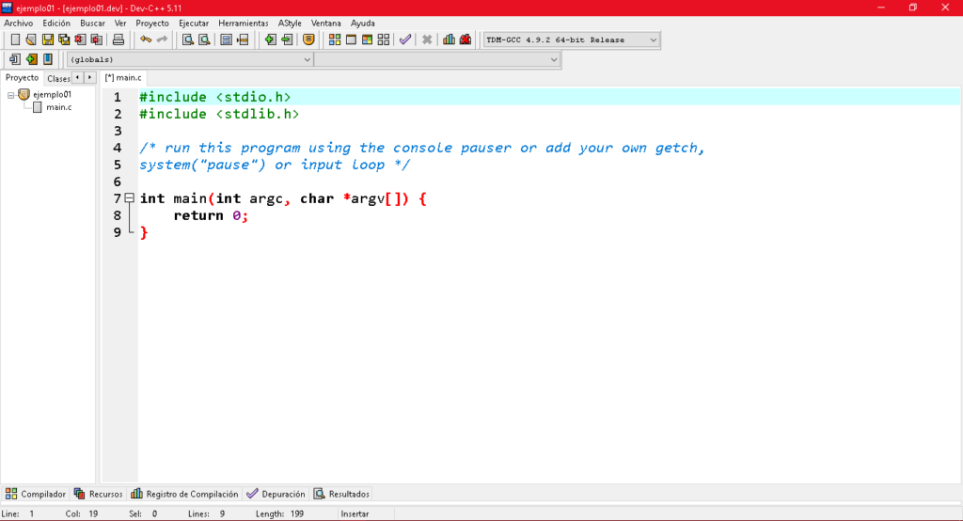
Task: Click the left scroll arrow on the side panel tabs
Action: pos(78,77)
